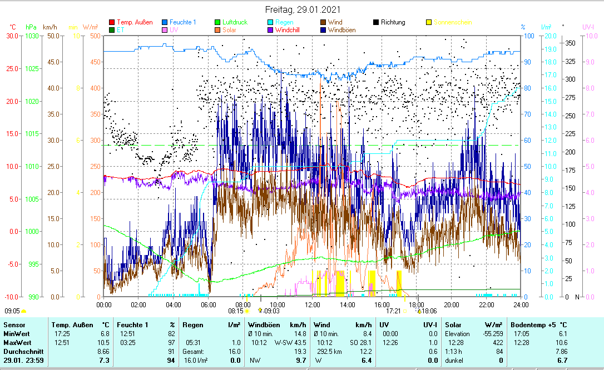Screen dimensions: 604x370
Task: Click the hPa axis unit label
Action: coord(31,27)
